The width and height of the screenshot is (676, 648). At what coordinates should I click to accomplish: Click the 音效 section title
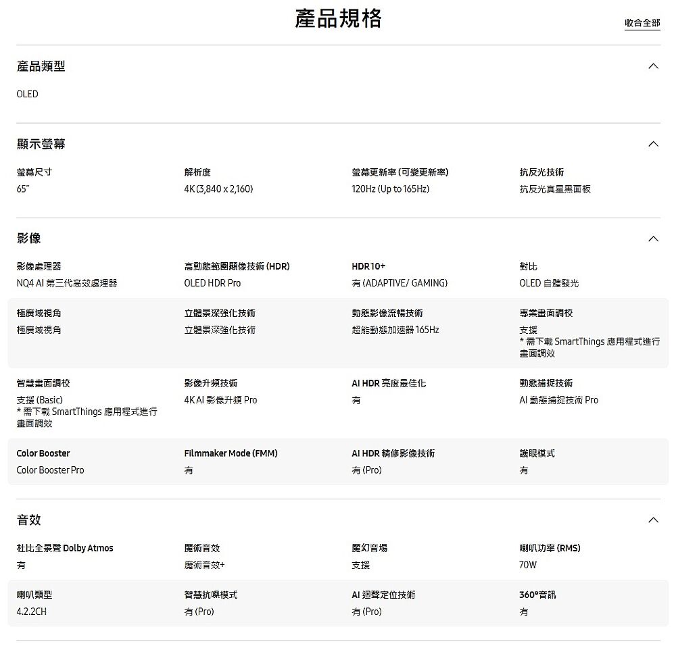tap(29, 520)
